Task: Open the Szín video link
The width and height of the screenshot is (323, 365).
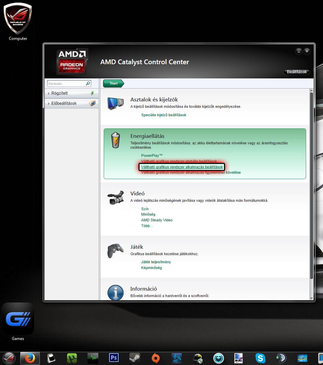Action: coord(145,209)
